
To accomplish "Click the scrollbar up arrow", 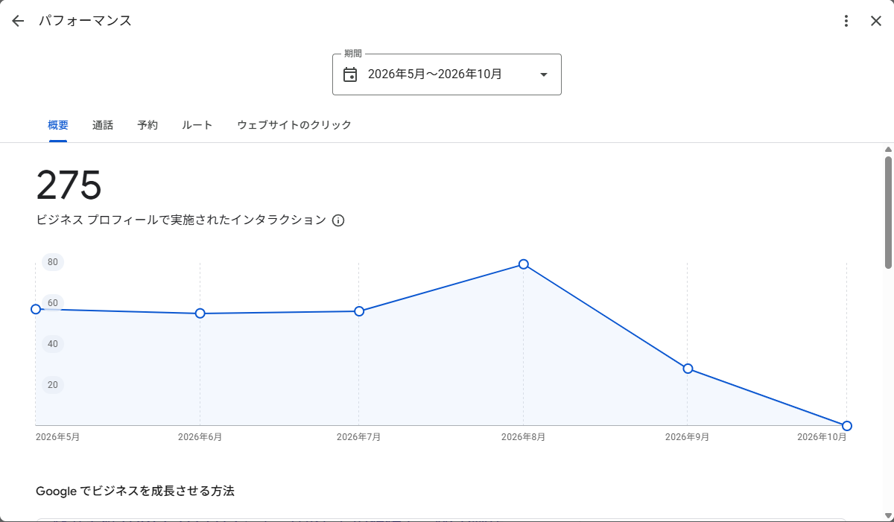I will [x=888, y=149].
